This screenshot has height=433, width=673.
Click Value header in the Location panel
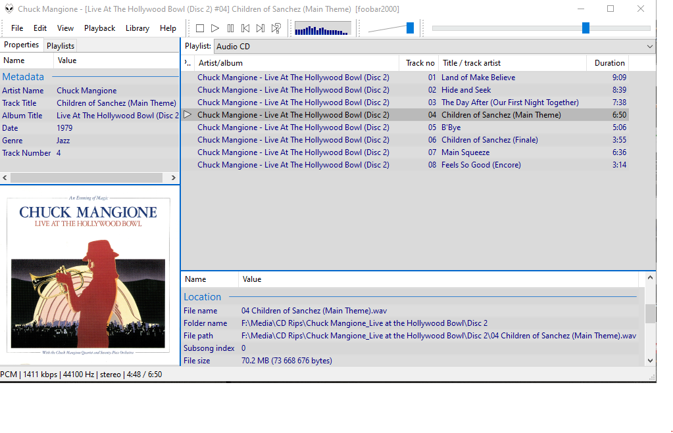(438, 279)
